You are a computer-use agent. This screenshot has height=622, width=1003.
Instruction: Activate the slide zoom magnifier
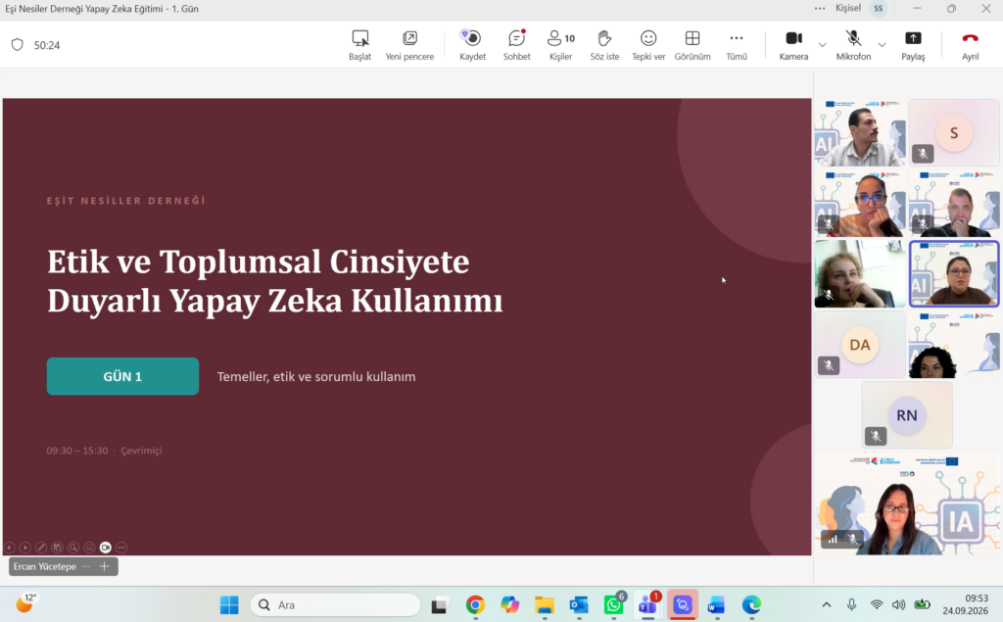click(73, 548)
